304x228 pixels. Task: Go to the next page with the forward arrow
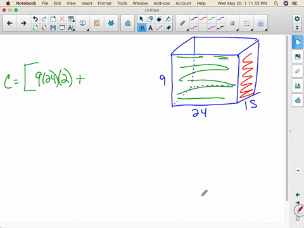pos(23,23)
